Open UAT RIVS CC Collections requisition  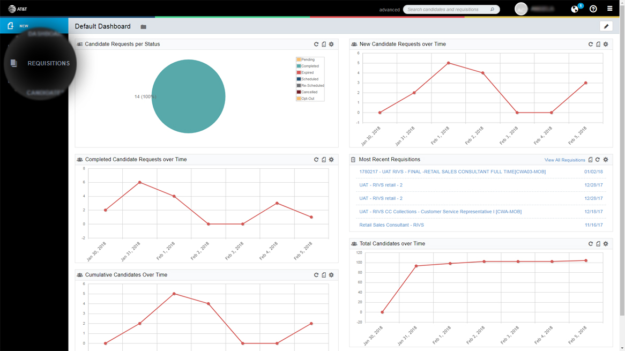tap(441, 212)
